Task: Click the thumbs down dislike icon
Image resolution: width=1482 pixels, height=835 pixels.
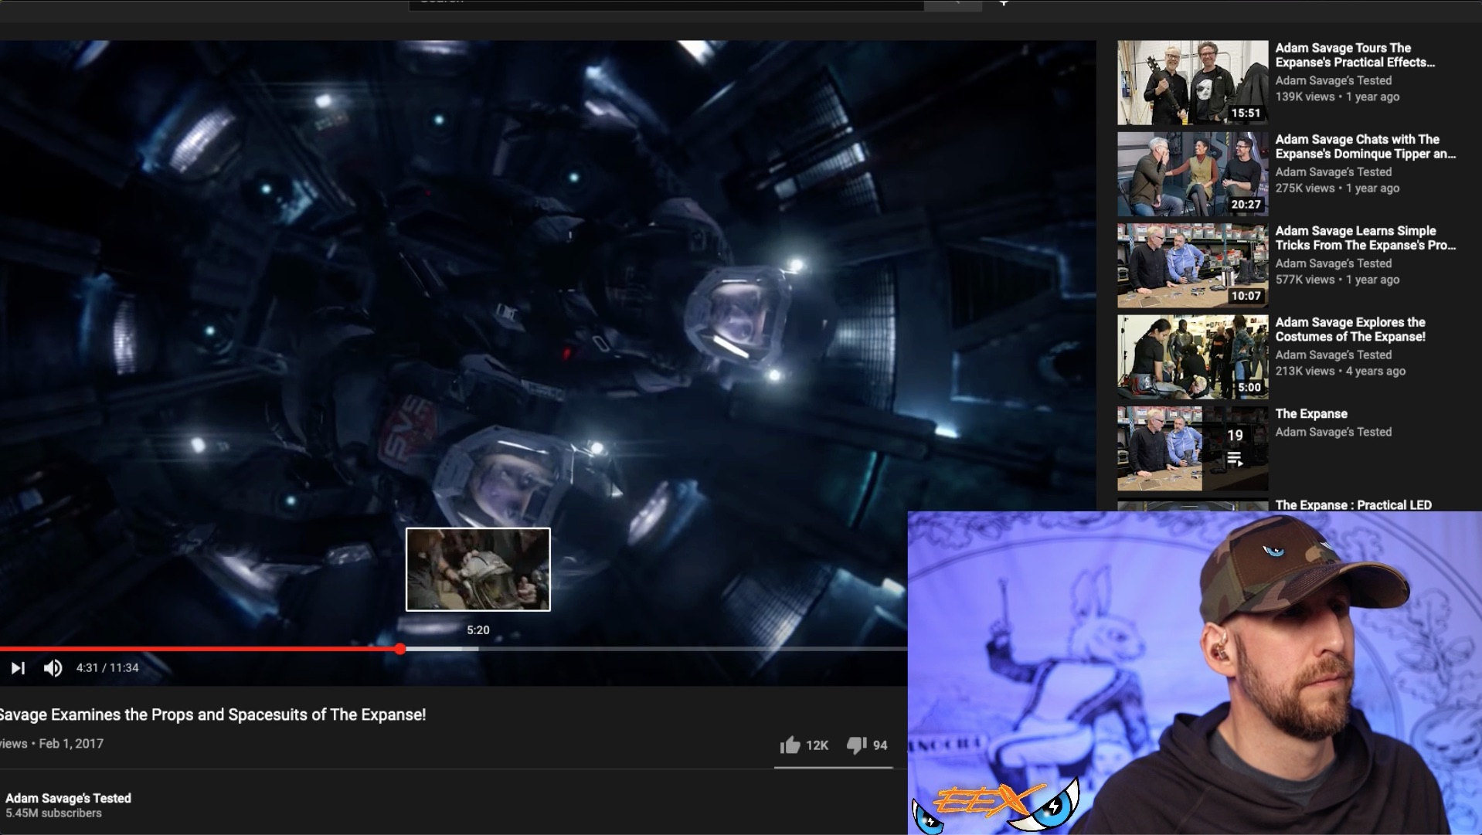Action: 856,745
